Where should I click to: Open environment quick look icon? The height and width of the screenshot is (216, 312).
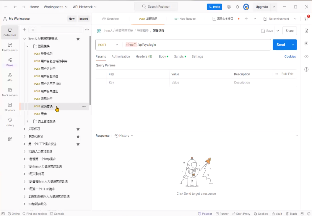[306, 19]
